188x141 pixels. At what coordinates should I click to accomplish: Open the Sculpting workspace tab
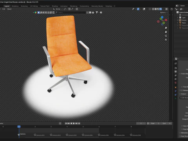pos(24,6)
